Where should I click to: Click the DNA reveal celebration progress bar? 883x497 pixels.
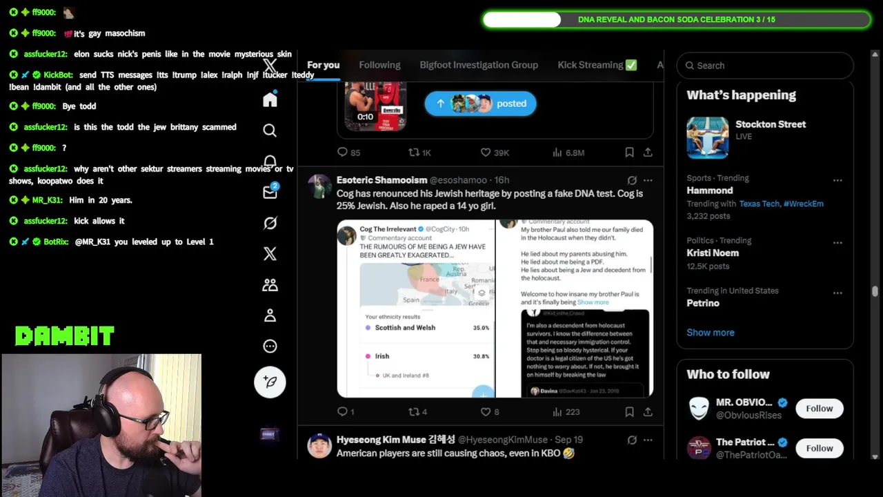677,19
